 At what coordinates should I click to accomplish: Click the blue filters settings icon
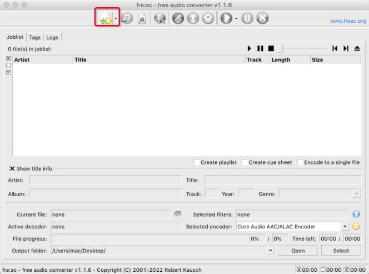click(x=356, y=214)
